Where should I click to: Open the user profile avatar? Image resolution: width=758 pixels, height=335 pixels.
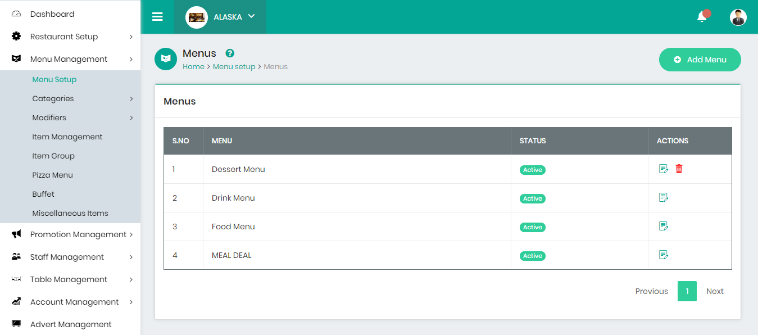click(x=738, y=17)
